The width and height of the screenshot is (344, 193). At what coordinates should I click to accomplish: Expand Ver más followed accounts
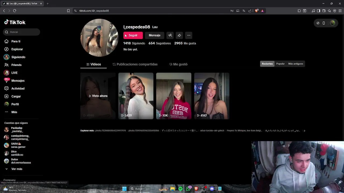click(x=13, y=169)
